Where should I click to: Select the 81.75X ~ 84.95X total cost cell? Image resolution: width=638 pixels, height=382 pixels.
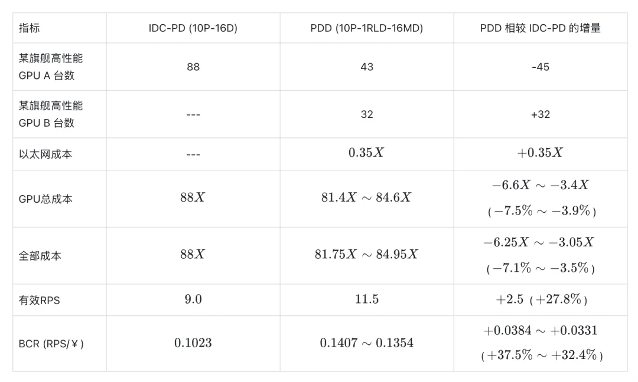coord(367,254)
